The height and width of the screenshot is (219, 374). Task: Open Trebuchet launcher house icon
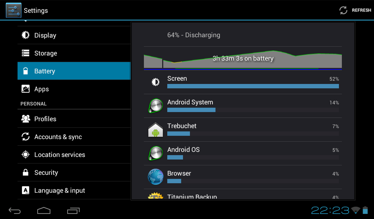[156, 130]
